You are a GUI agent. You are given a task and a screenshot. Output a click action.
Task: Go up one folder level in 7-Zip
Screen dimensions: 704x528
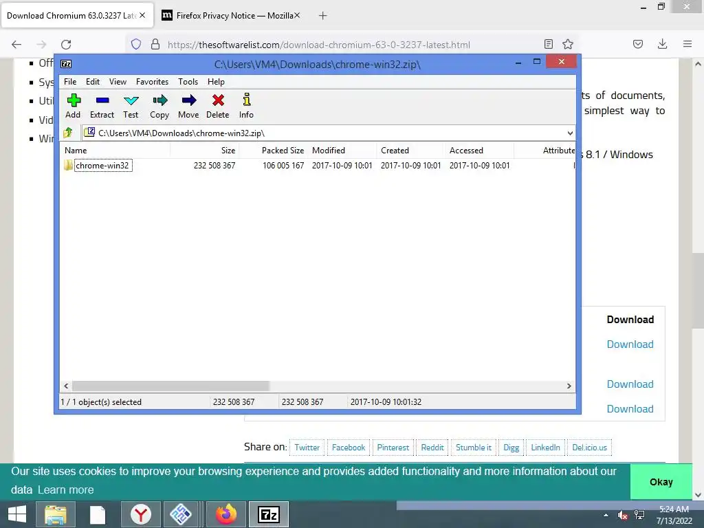(68, 133)
